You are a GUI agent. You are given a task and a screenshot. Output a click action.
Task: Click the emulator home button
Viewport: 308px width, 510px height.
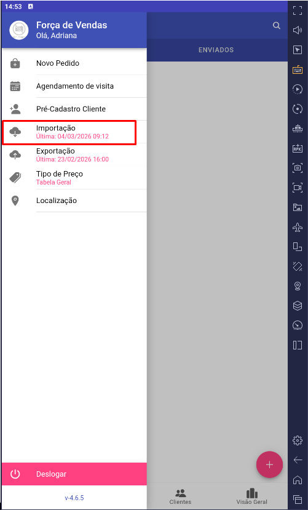coord(298,480)
